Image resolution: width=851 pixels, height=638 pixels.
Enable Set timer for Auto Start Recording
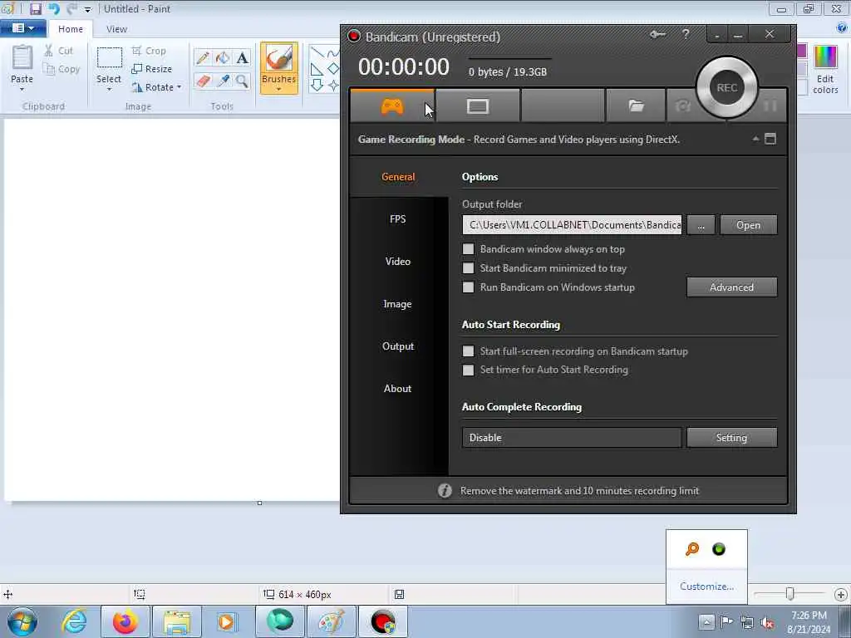tap(468, 370)
